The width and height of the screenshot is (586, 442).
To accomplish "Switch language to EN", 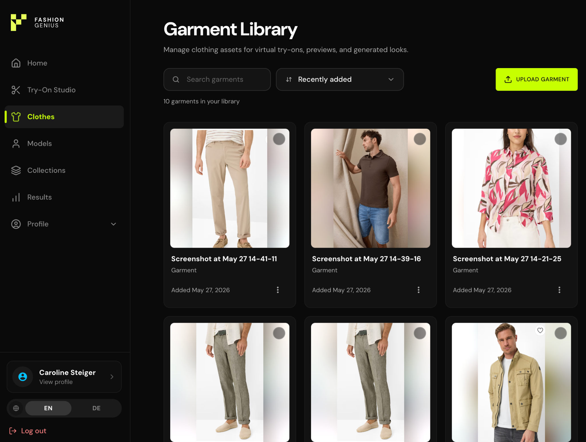I will pos(48,408).
